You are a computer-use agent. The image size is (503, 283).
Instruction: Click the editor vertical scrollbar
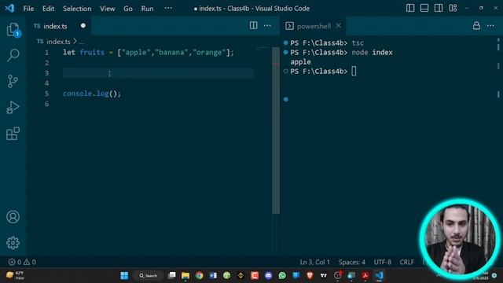[276, 130]
